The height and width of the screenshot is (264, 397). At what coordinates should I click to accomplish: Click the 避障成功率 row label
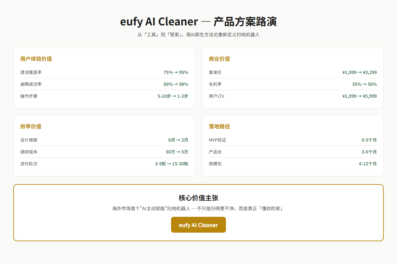[x=31, y=84]
